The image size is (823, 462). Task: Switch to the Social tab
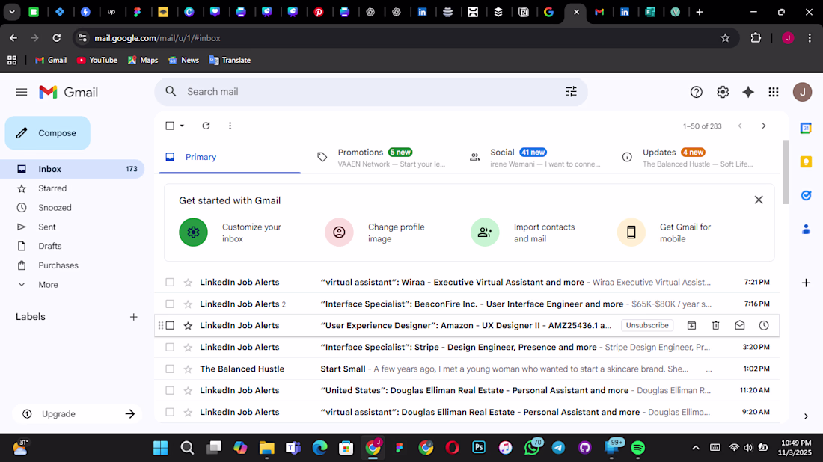coord(534,157)
